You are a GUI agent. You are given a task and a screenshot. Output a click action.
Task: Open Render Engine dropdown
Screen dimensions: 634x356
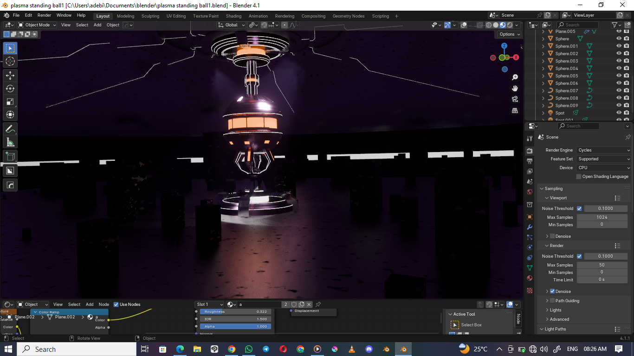[x=604, y=150]
